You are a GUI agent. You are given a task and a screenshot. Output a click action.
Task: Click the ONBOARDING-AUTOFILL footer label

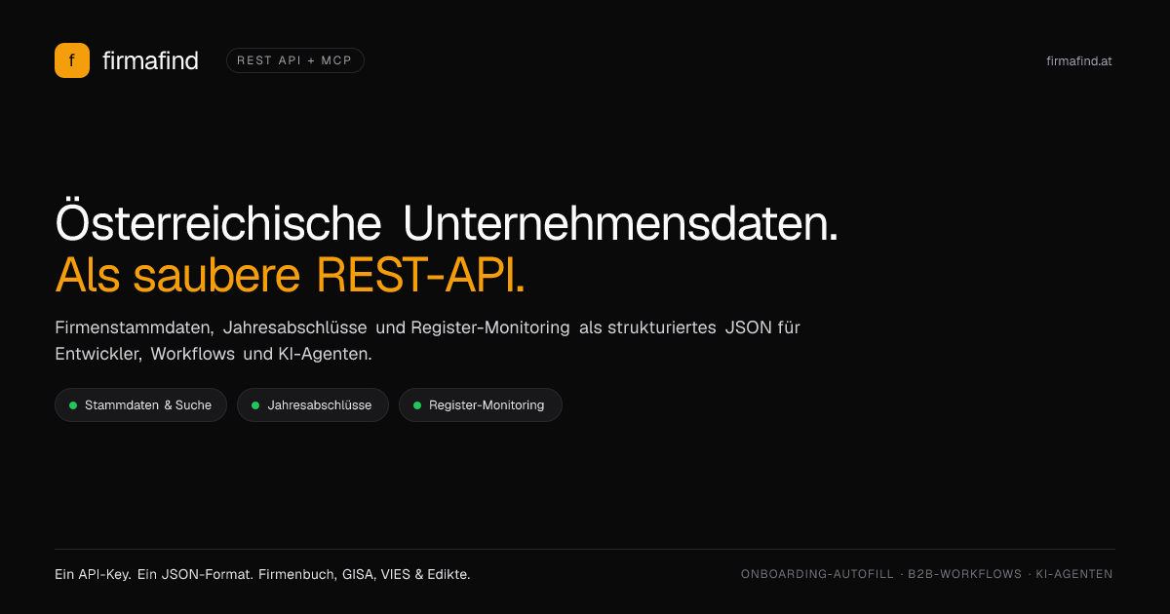click(817, 575)
